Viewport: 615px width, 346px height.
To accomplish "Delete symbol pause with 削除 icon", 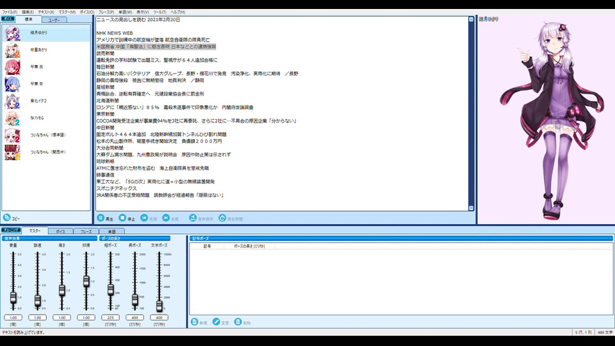I will coord(238,322).
